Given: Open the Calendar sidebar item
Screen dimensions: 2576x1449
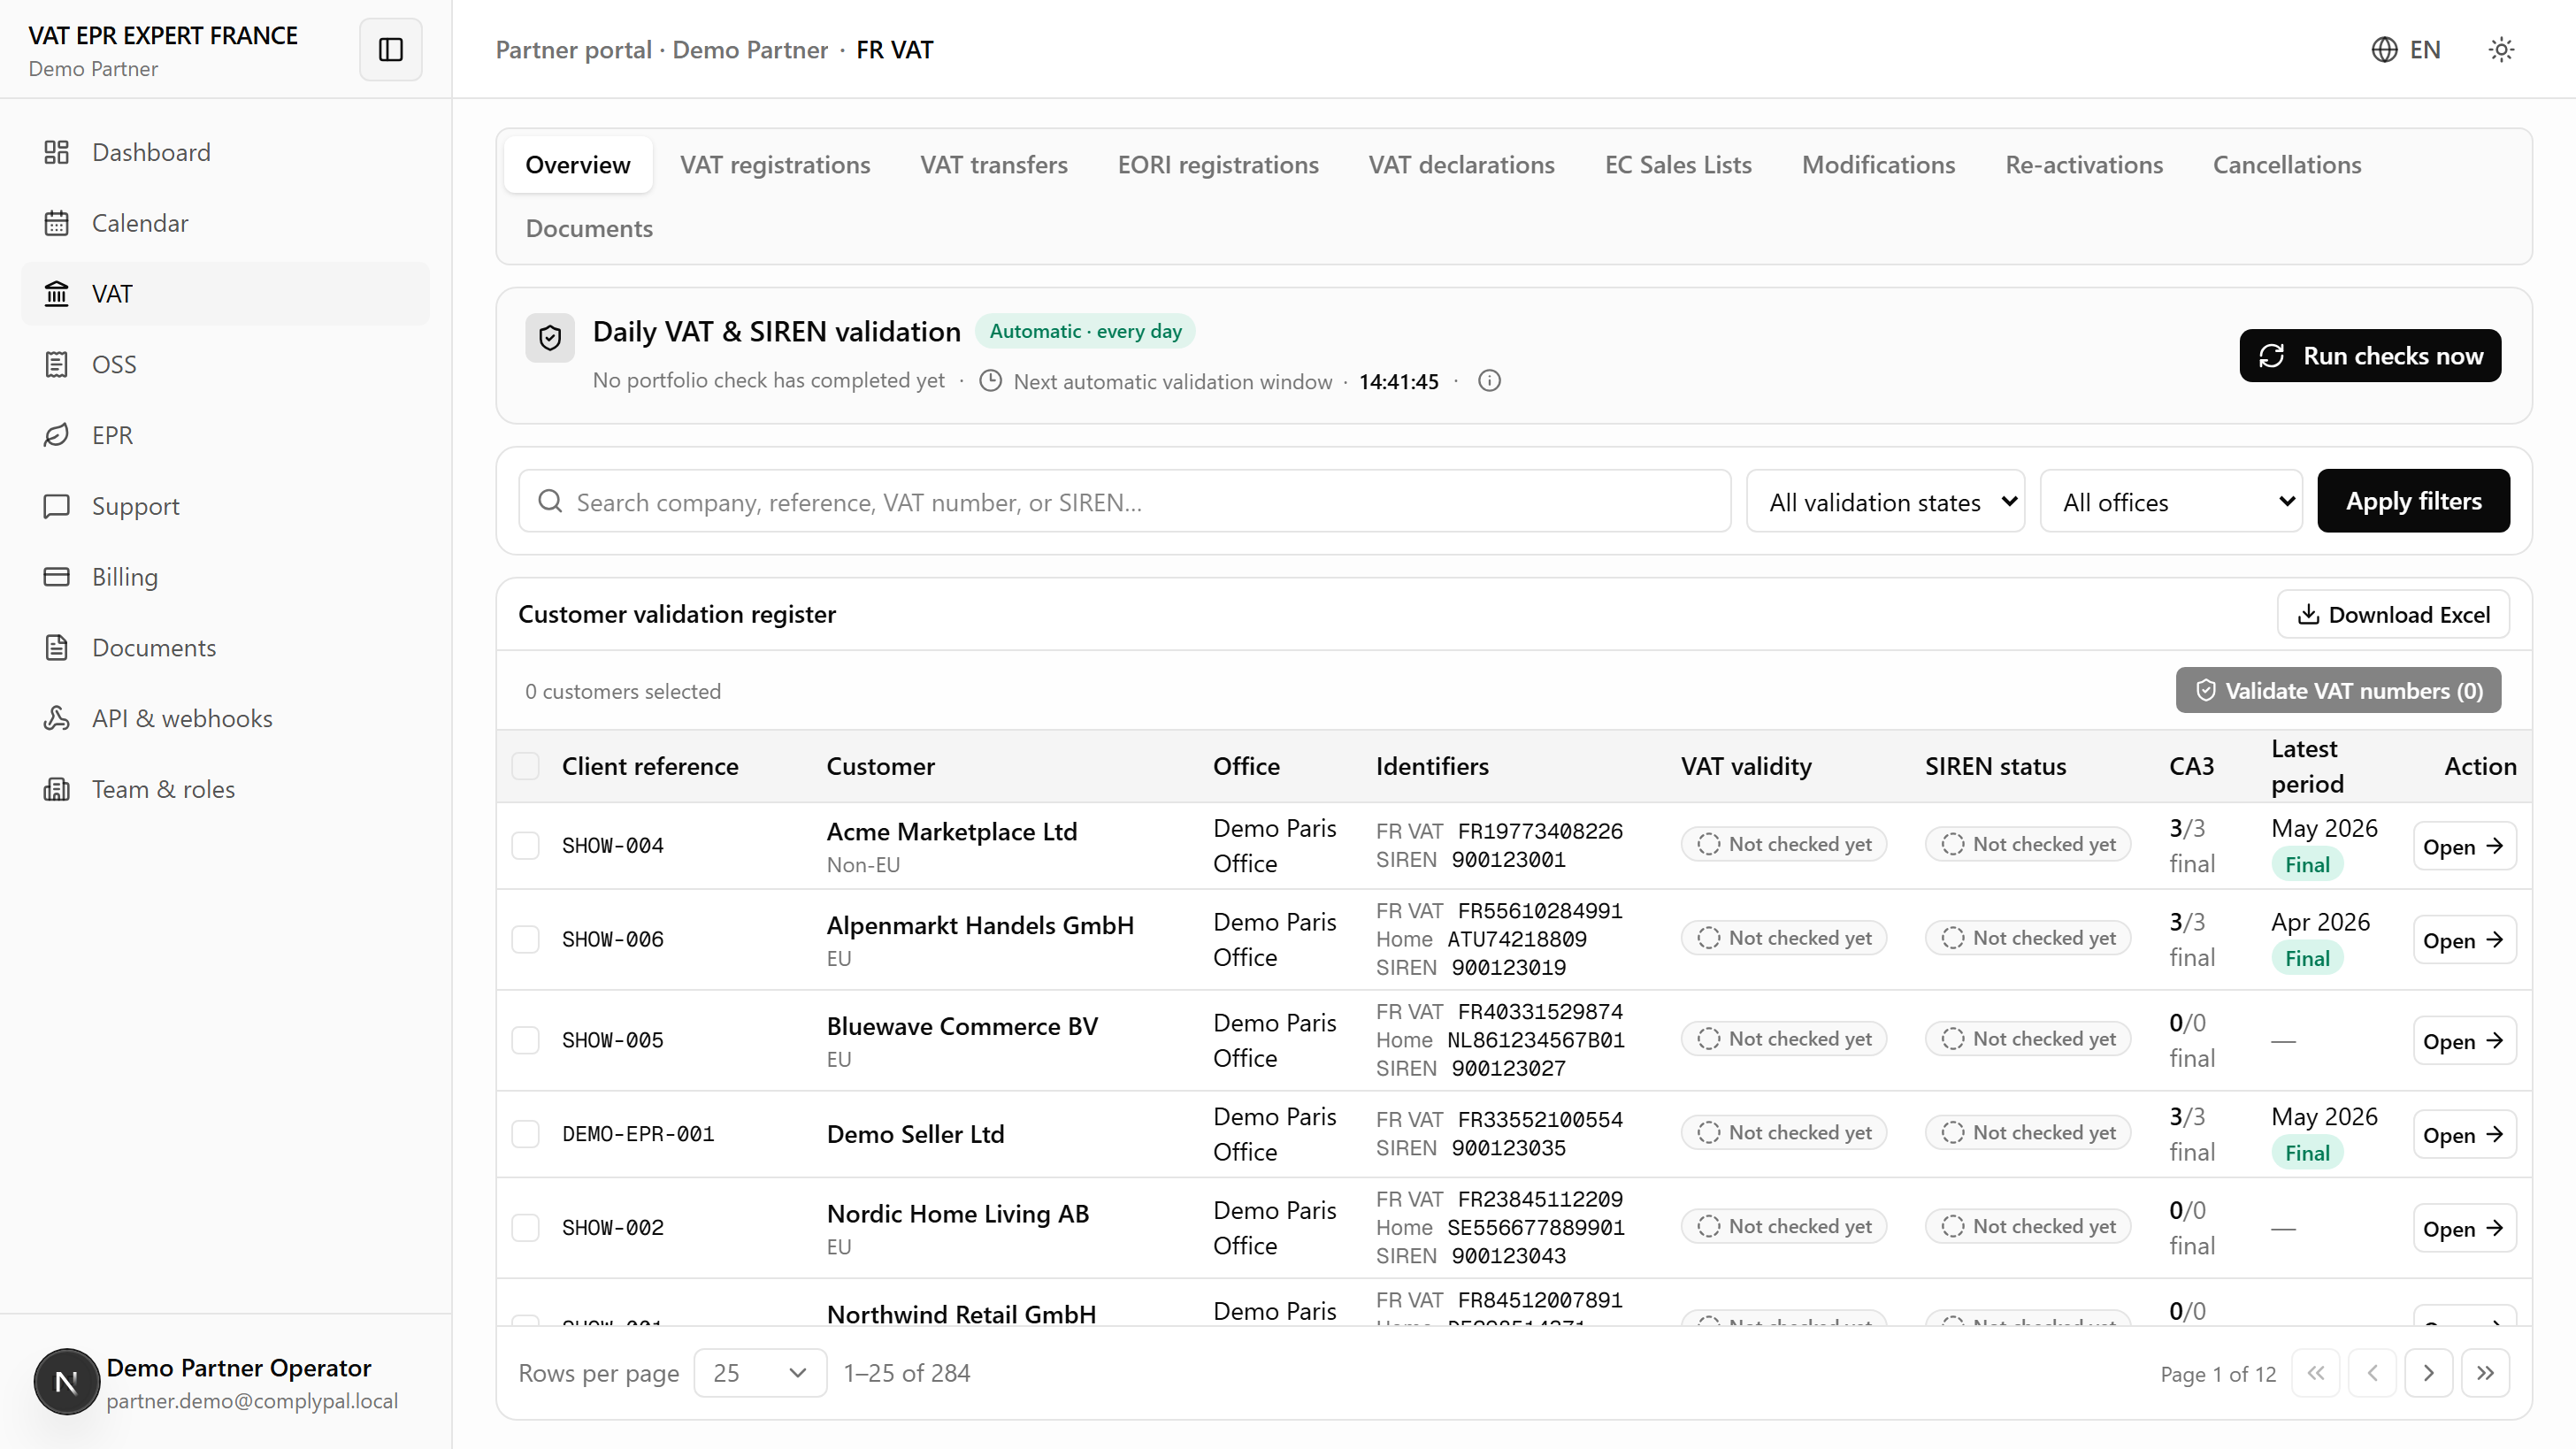Looking at the screenshot, I should pyautogui.click(x=225, y=223).
